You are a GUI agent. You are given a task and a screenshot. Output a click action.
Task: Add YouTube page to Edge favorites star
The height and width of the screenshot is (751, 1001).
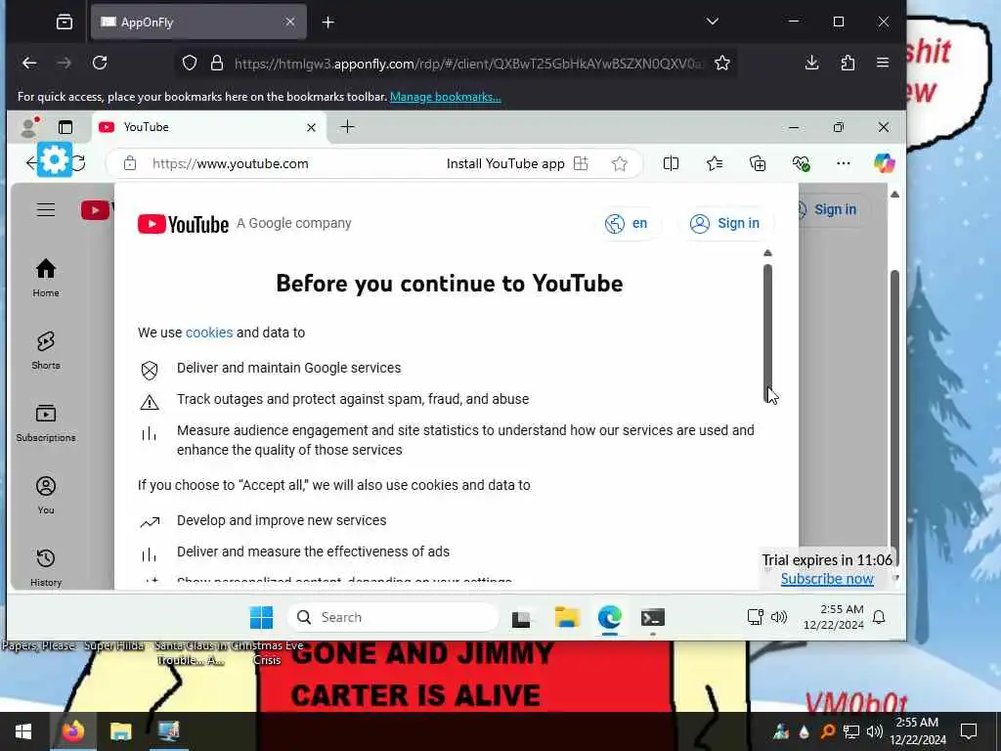(x=619, y=163)
